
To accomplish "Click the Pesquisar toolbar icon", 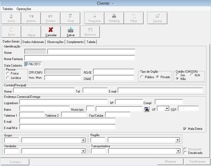I will click(x=94, y=16).
